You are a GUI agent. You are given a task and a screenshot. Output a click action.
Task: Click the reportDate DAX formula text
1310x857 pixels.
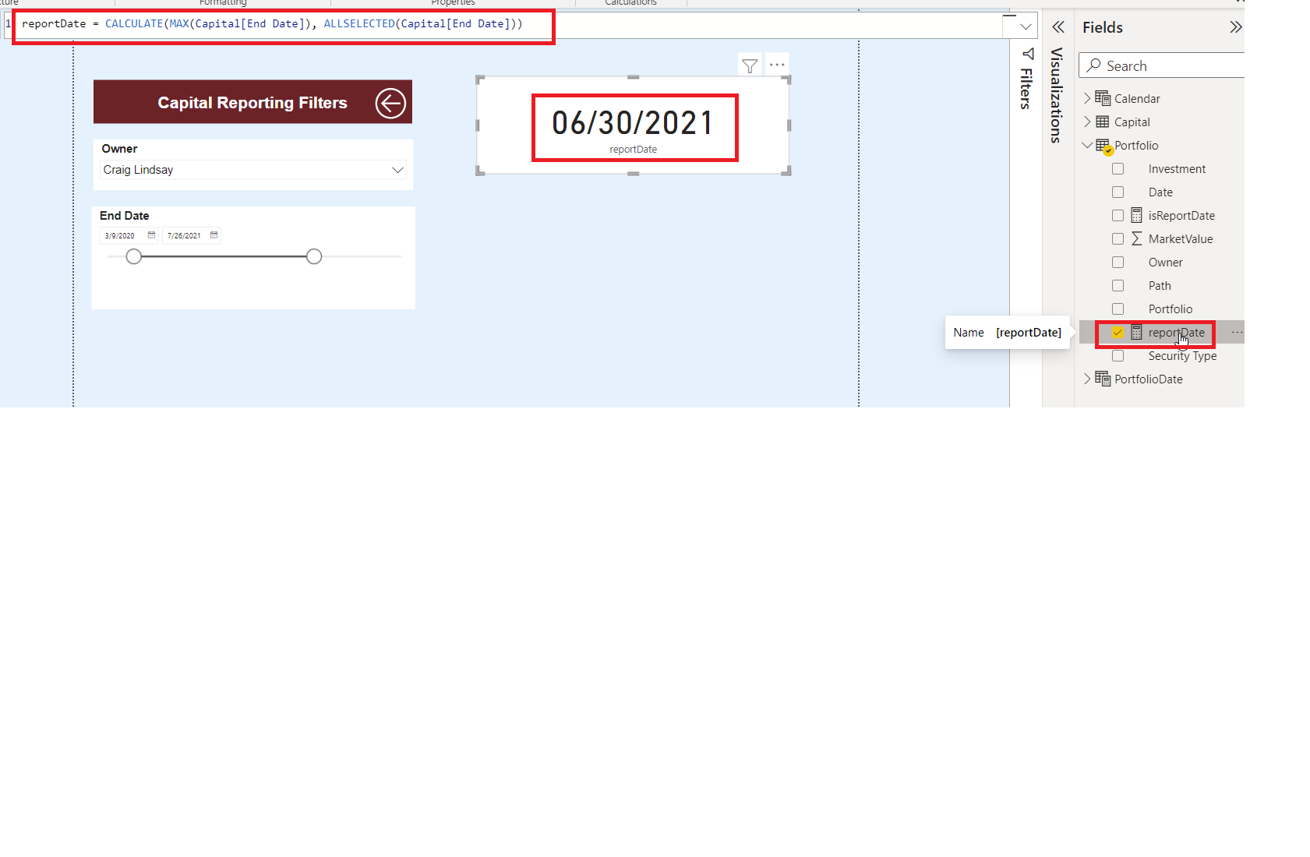coord(272,24)
